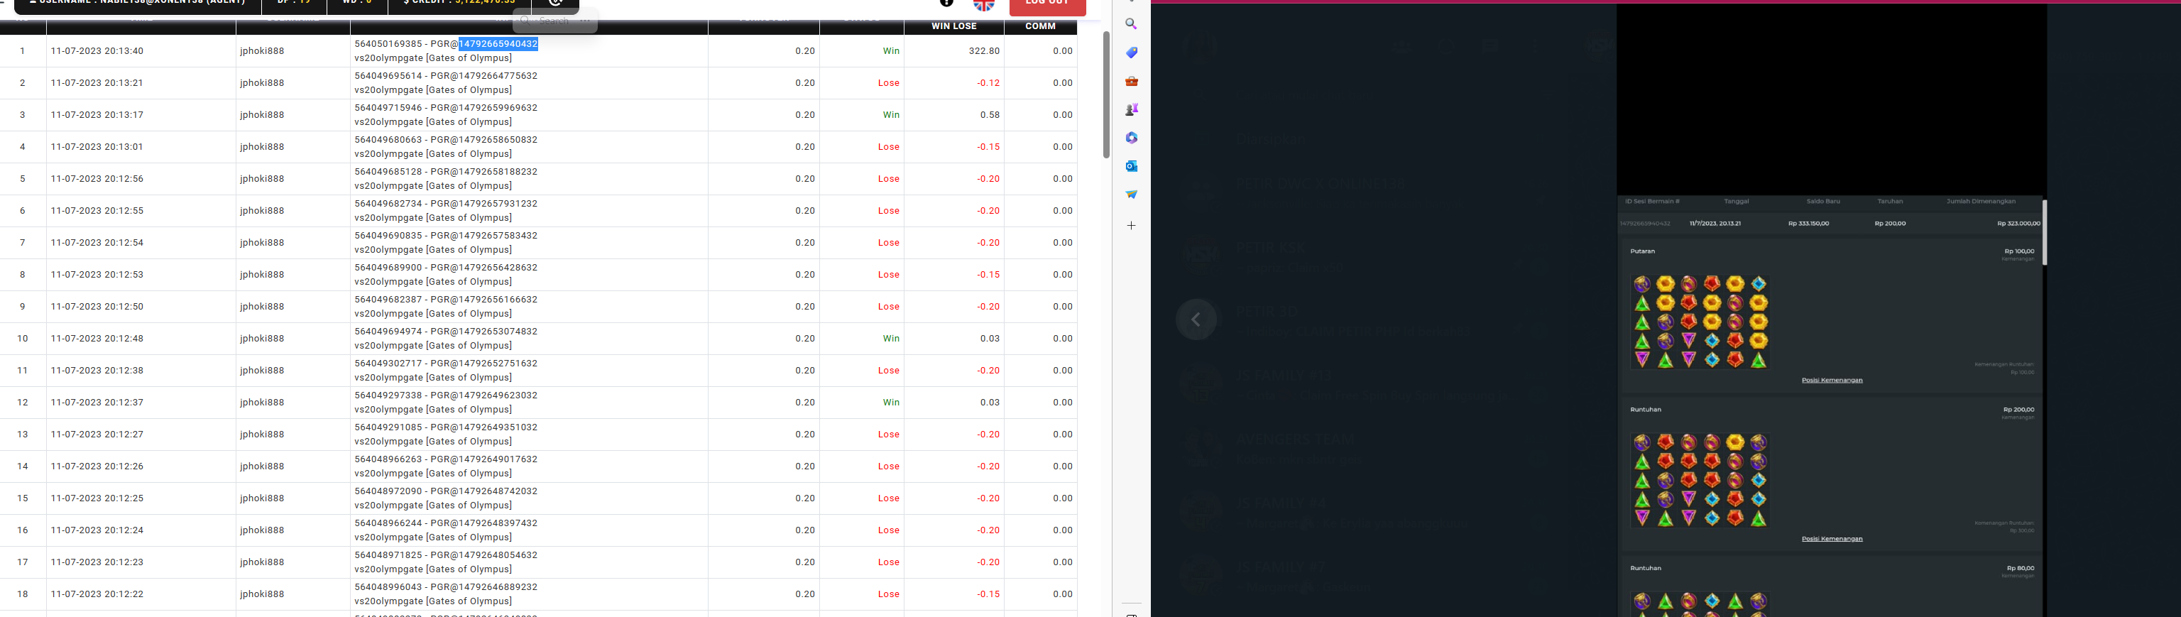This screenshot has height=617, width=2181.
Task: Click the 322.80 win amount in row 1
Action: coord(984,51)
